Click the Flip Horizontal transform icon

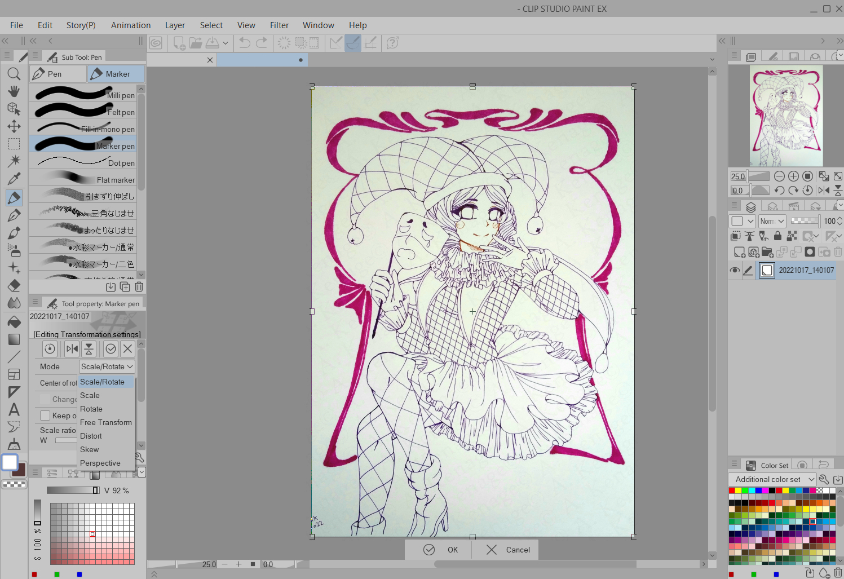tap(72, 349)
